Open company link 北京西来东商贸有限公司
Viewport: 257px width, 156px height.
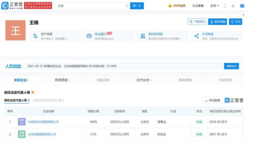pos(43,122)
